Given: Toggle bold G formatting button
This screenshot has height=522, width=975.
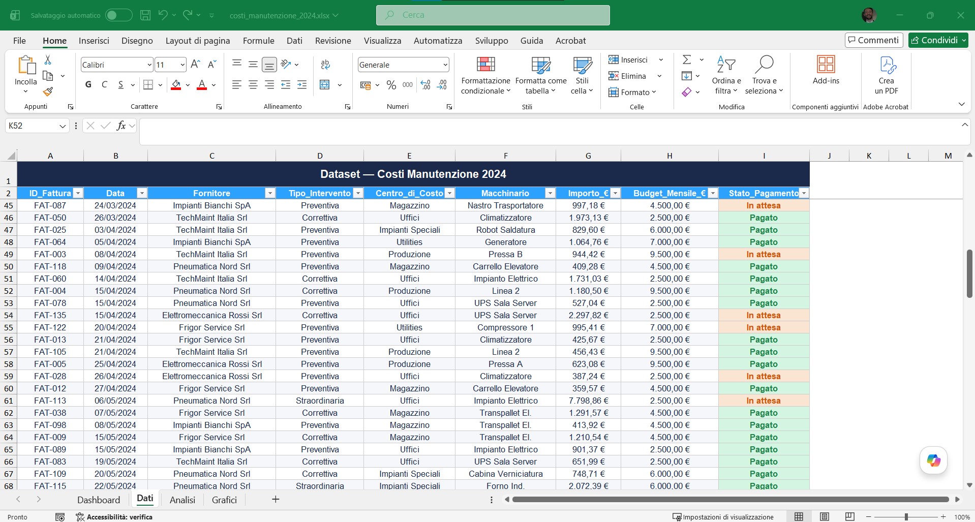Looking at the screenshot, I should (88, 85).
